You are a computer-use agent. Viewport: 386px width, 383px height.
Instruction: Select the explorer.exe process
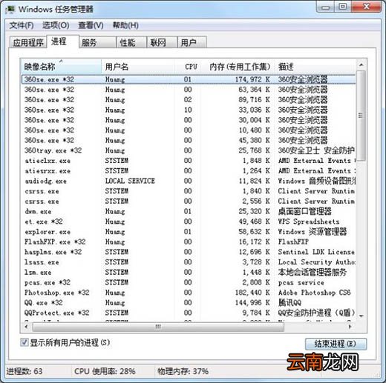click(x=189, y=231)
